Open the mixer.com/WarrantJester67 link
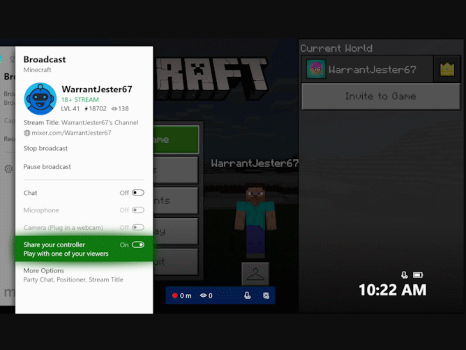The image size is (466, 350). point(71,133)
